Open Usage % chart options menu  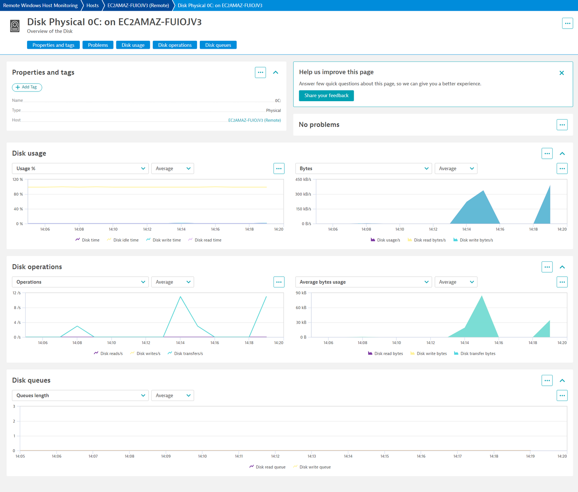tap(279, 168)
